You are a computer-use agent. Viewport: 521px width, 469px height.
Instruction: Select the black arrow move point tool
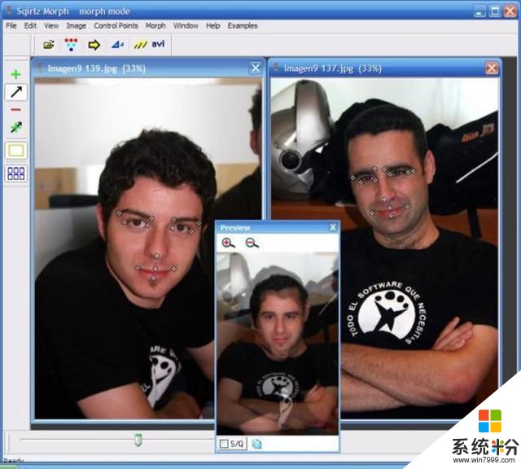click(16, 92)
